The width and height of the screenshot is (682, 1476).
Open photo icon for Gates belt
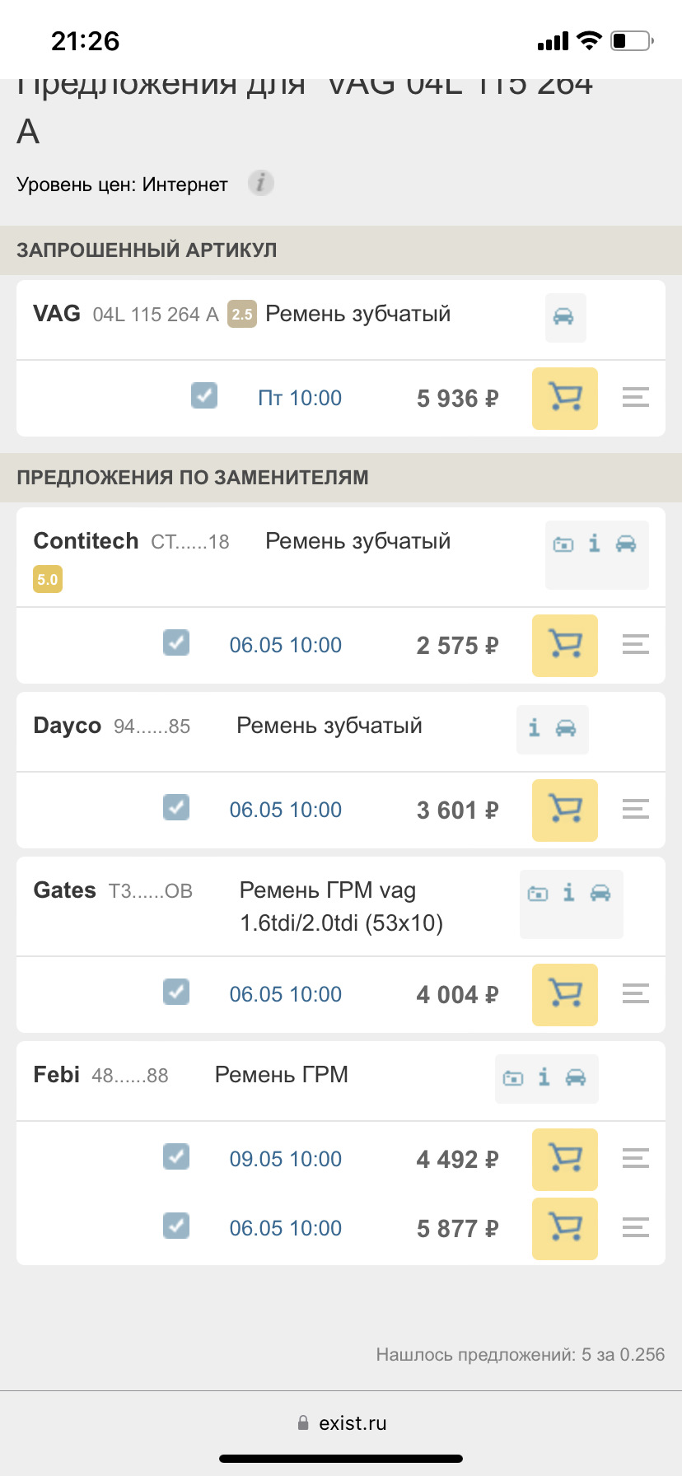coord(538,893)
